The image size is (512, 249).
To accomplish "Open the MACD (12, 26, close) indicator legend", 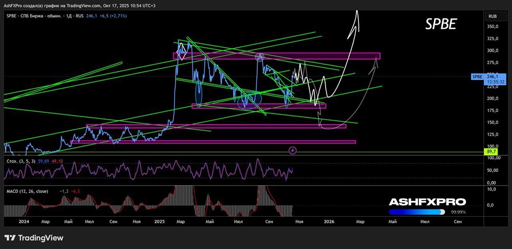I will [x=28, y=191].
